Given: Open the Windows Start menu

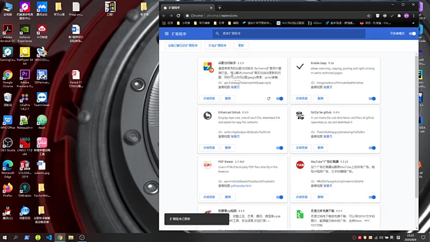Looking at the screenshot, I should coord(5,237).
